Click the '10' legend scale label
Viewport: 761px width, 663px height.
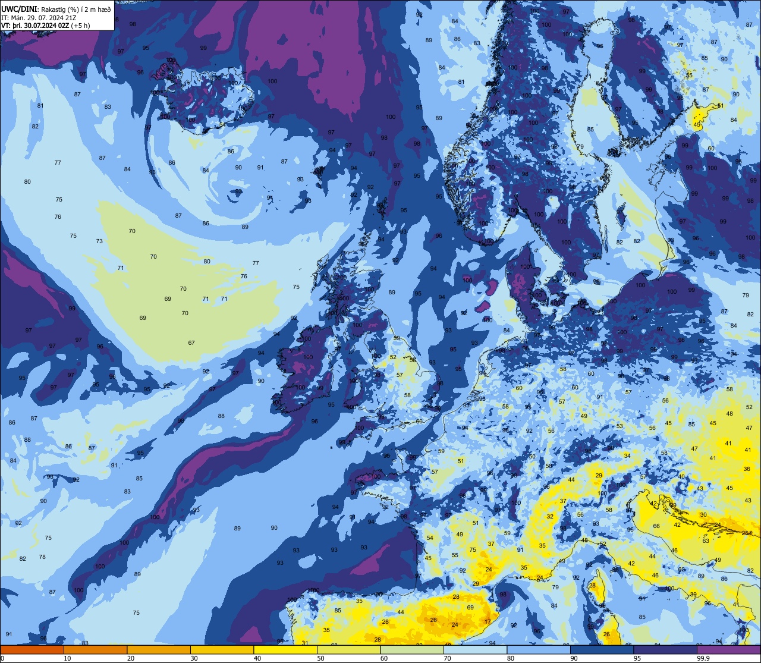pyautogui.click(x=67, y=658)
